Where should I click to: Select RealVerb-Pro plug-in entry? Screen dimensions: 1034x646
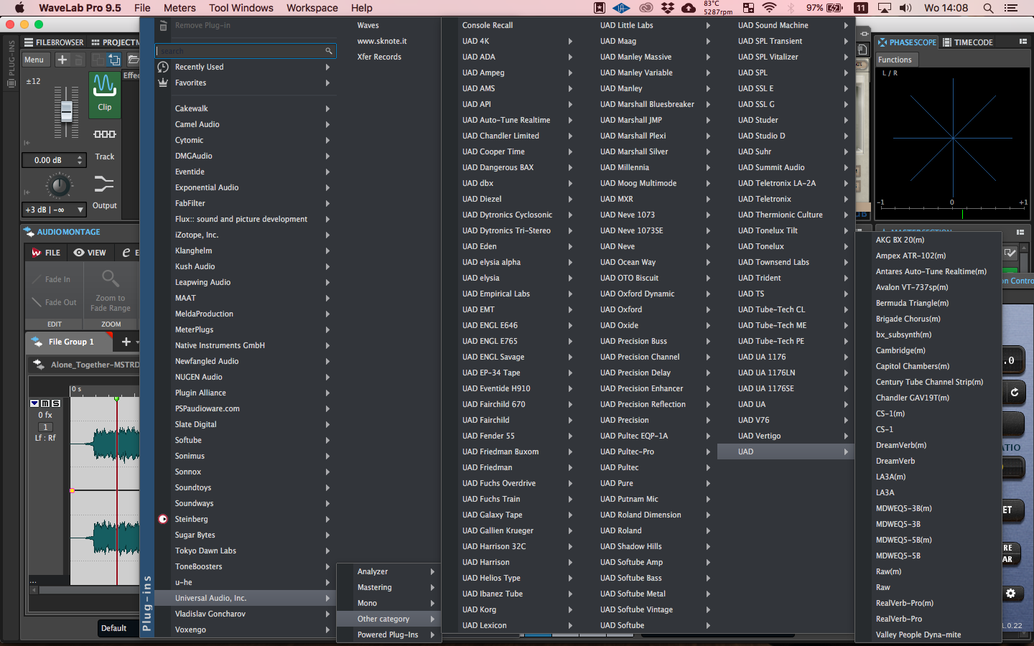pos(928,619)
